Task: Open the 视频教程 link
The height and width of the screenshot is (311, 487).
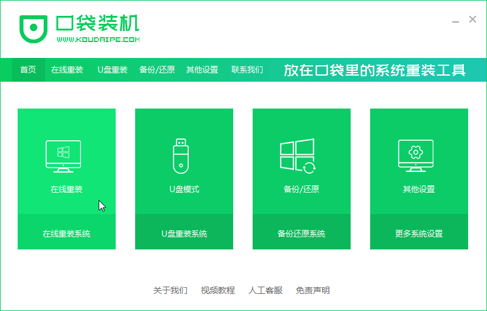Action: pos(217,290)
